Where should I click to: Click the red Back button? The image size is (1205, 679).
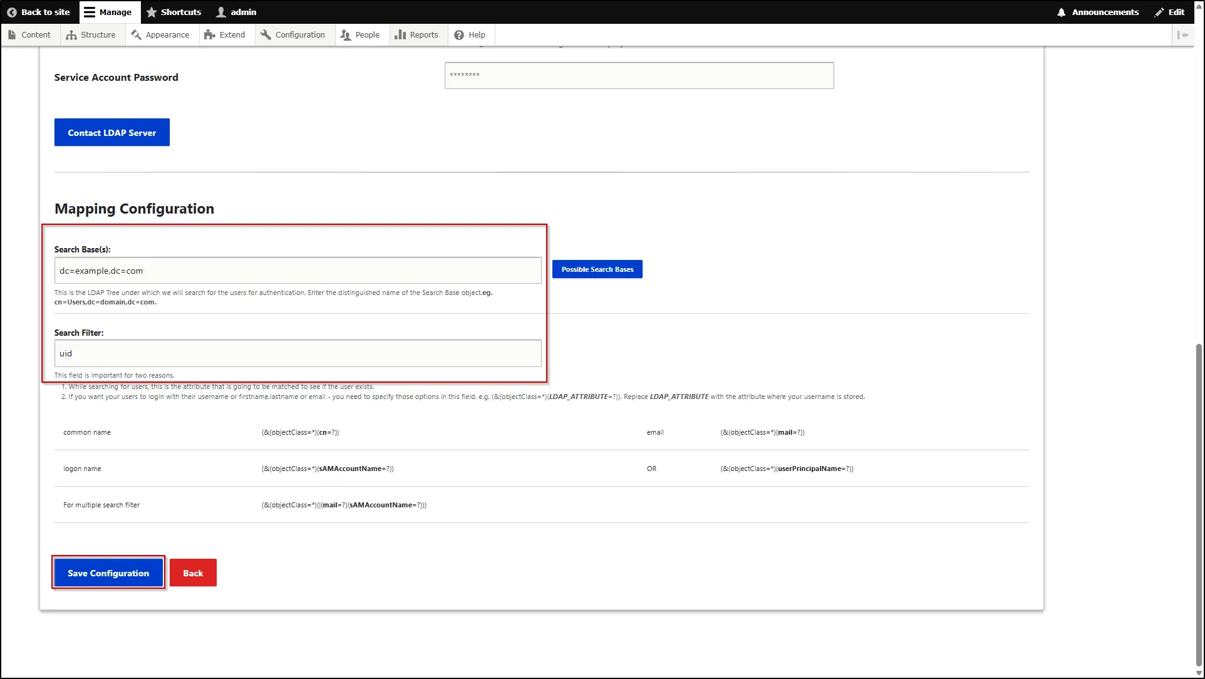[x=193, y=572]
